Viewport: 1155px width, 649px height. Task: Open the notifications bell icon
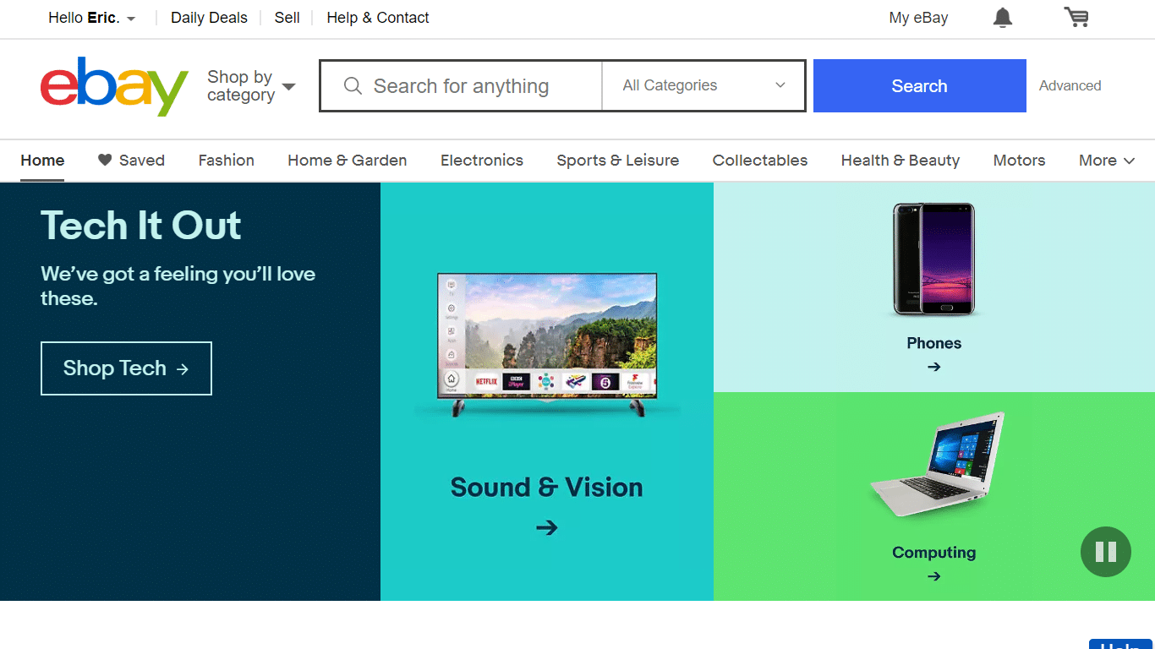[1002, 18]
